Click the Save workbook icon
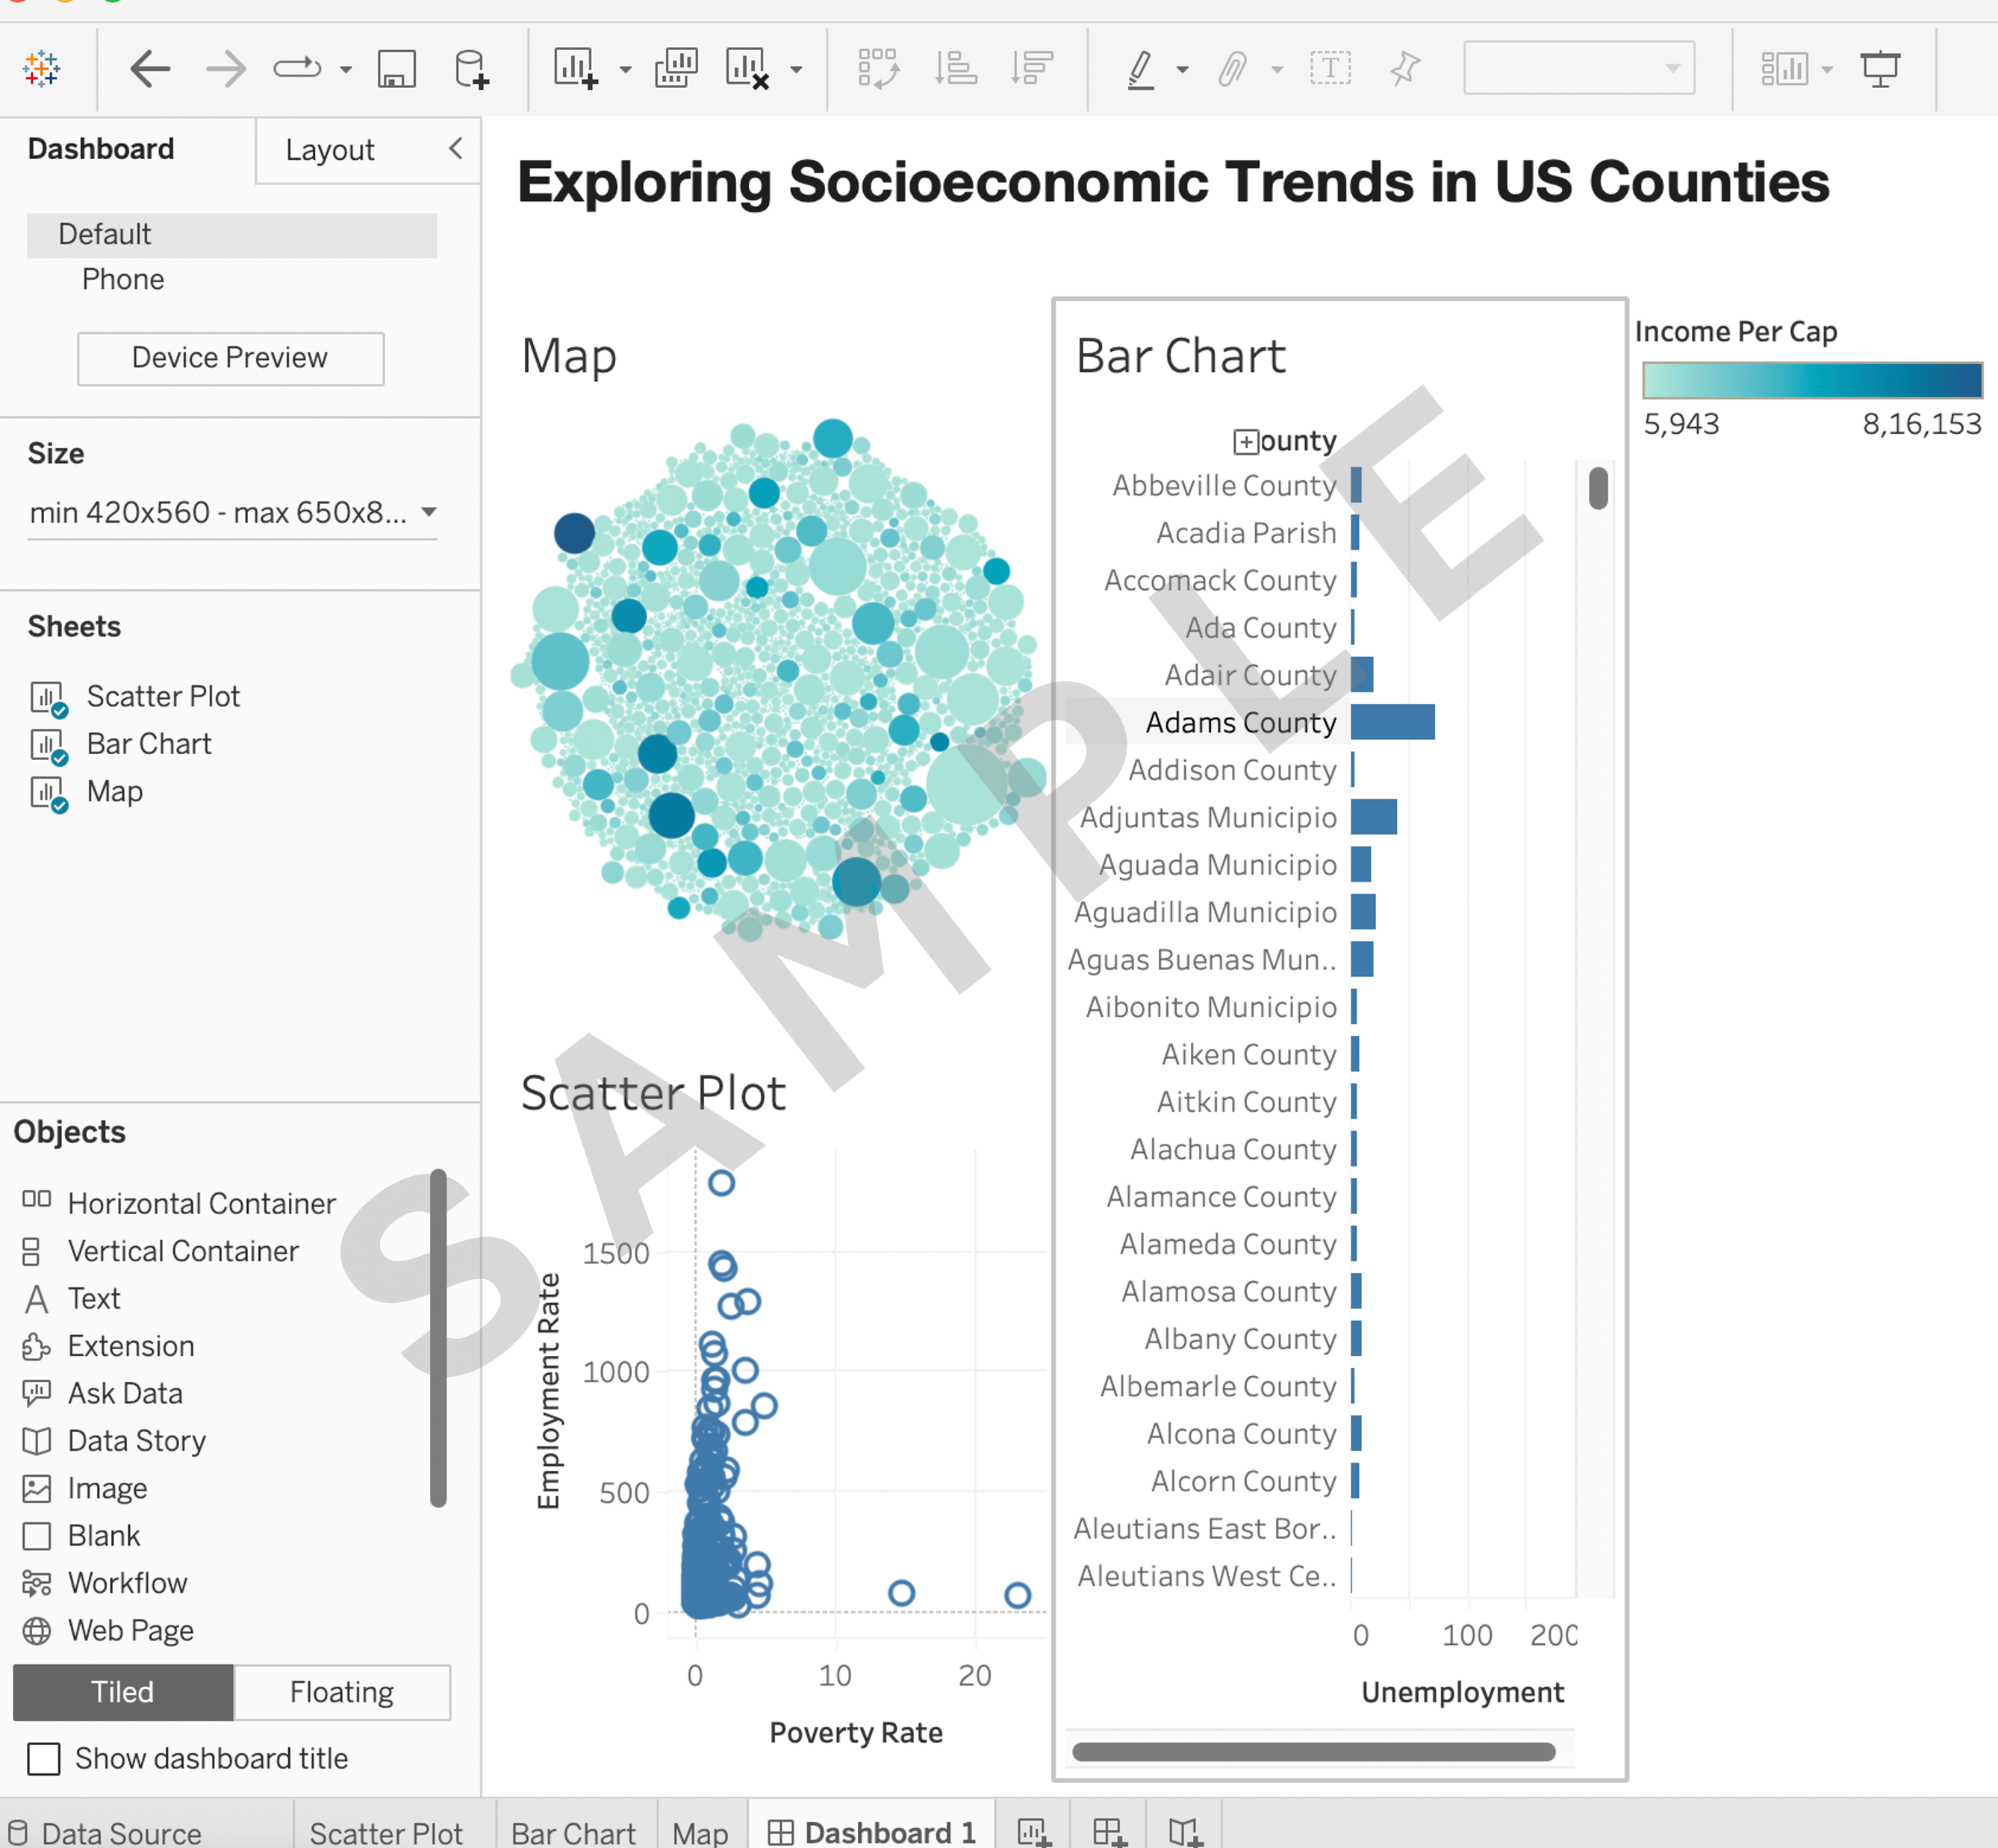 396,69
